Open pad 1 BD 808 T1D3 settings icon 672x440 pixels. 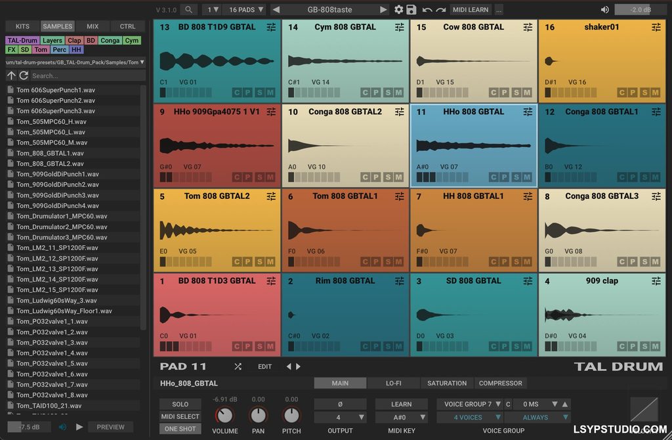[x=271, y=281]
